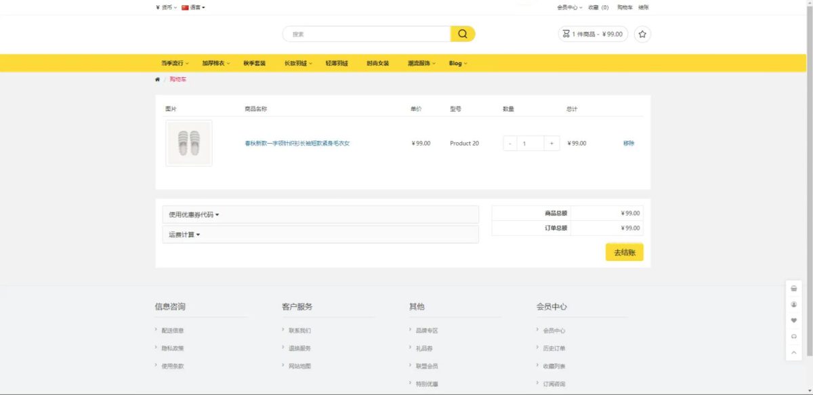Open the ¥ 货币 currency dropdown

pos(166,7)
